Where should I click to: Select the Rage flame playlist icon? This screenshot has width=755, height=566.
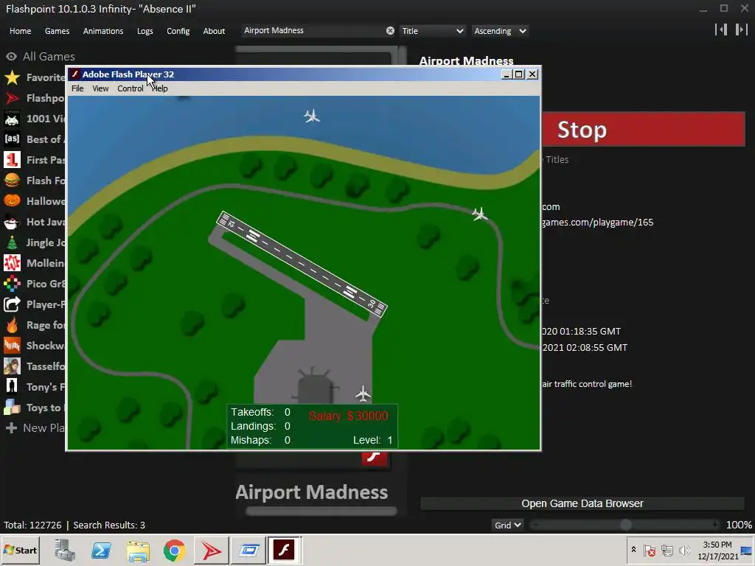tap(12, 325)
